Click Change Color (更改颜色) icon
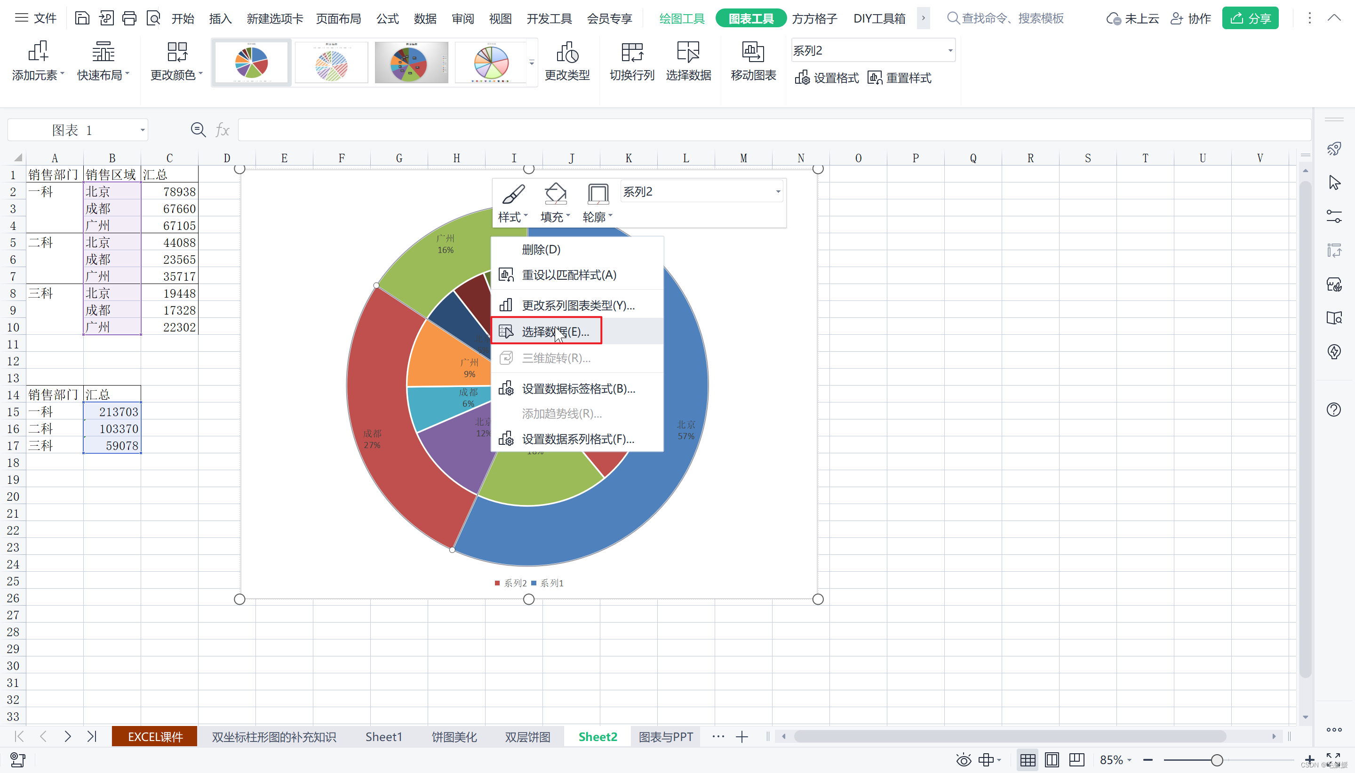Image resolution: width=1355 pixels, height=773 pixels. (177, 52)
